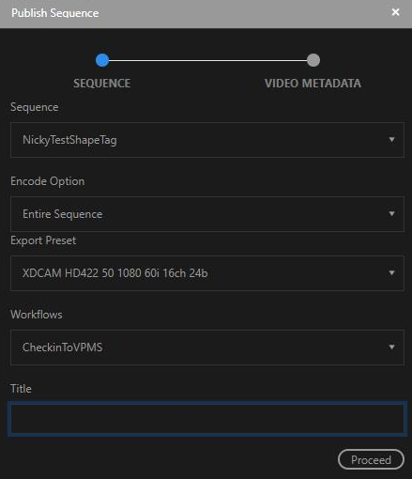
Task: Expand the Workflows dropdown menu
Action: pyautogui.click(x=207, y=348)
